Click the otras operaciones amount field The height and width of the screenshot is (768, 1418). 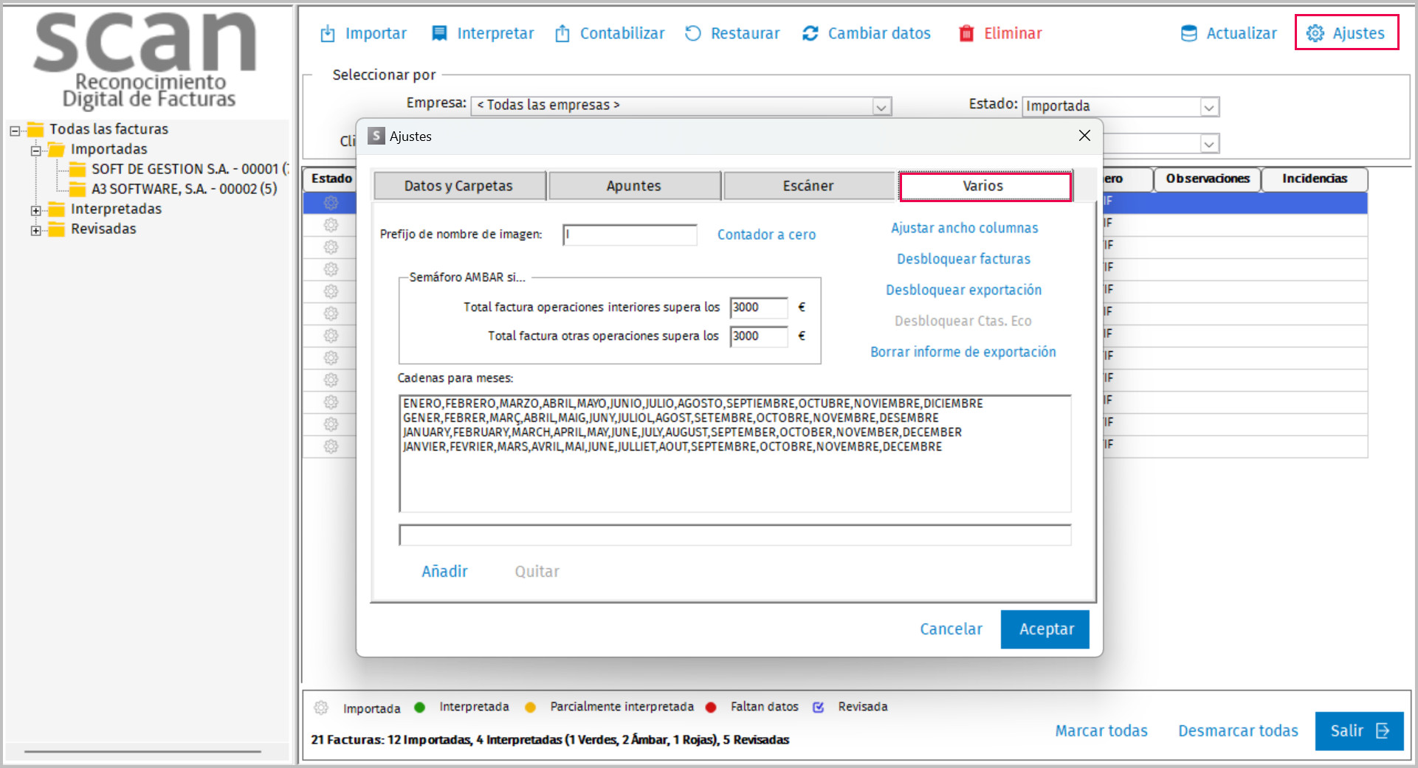pos(759,336)
